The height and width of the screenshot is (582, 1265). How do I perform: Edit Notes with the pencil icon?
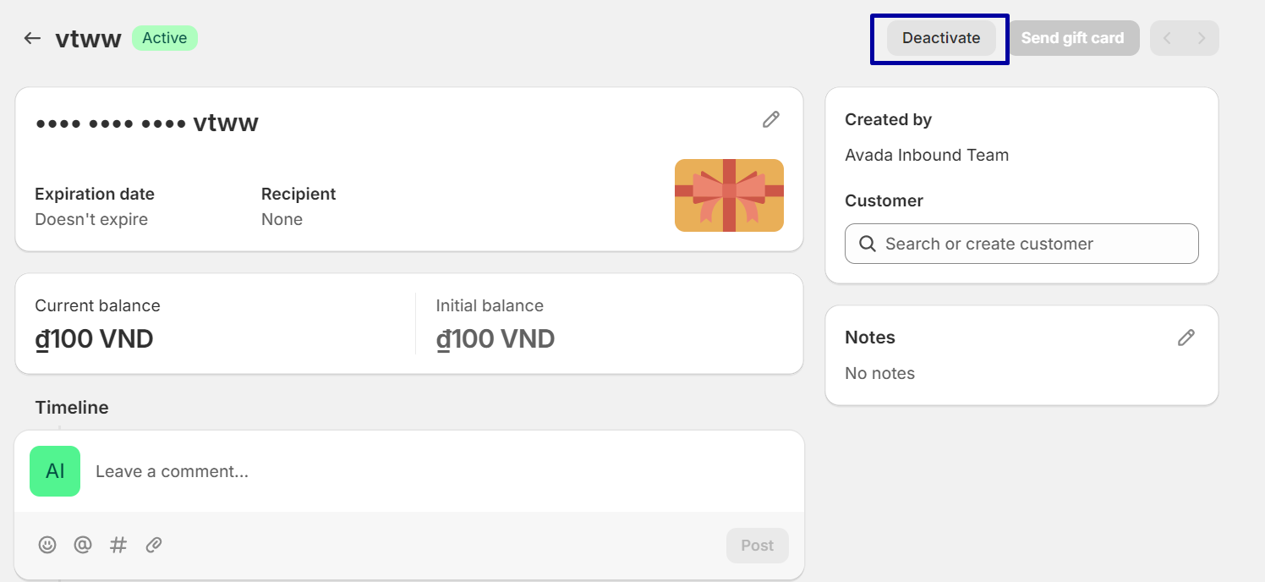[x=1186, y=338]
